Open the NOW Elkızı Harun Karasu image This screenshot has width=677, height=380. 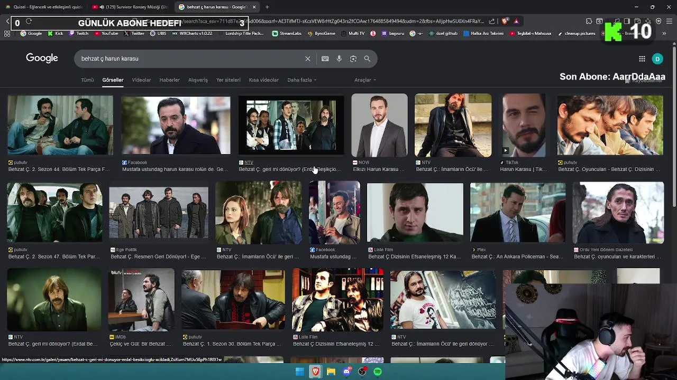[379, 125]
